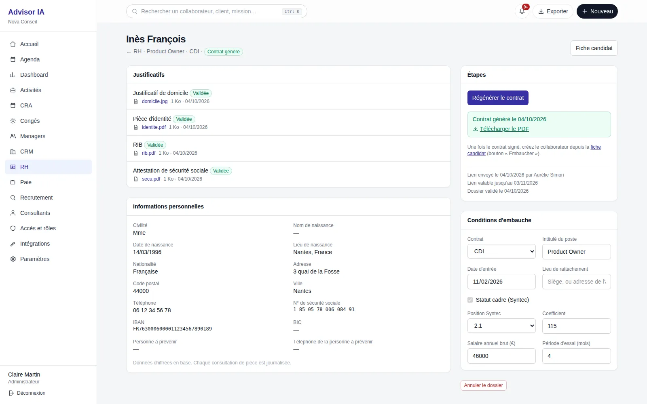The width and height of the screenshot is (647, 404).
Task: Click the CRM building icon
Action: (x=13, y=151)
